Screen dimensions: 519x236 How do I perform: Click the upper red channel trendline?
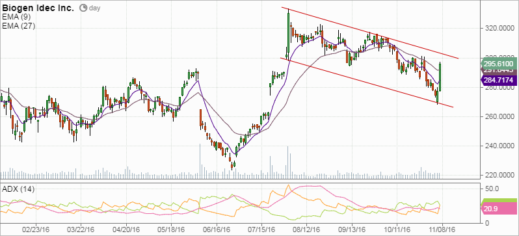[x=370, y=33]
